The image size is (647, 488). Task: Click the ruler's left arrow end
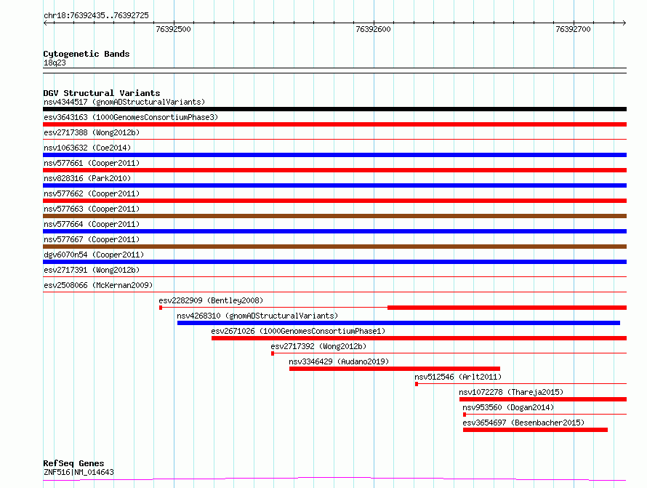[45, 23]
